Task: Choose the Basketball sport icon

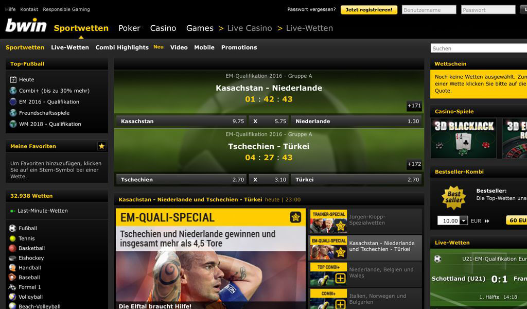Action: click(12, 248)
